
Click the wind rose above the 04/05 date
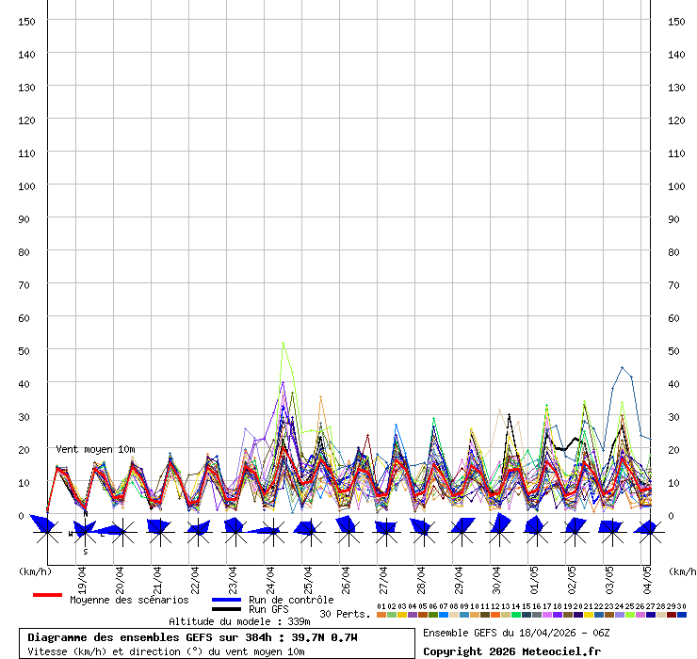646,531
